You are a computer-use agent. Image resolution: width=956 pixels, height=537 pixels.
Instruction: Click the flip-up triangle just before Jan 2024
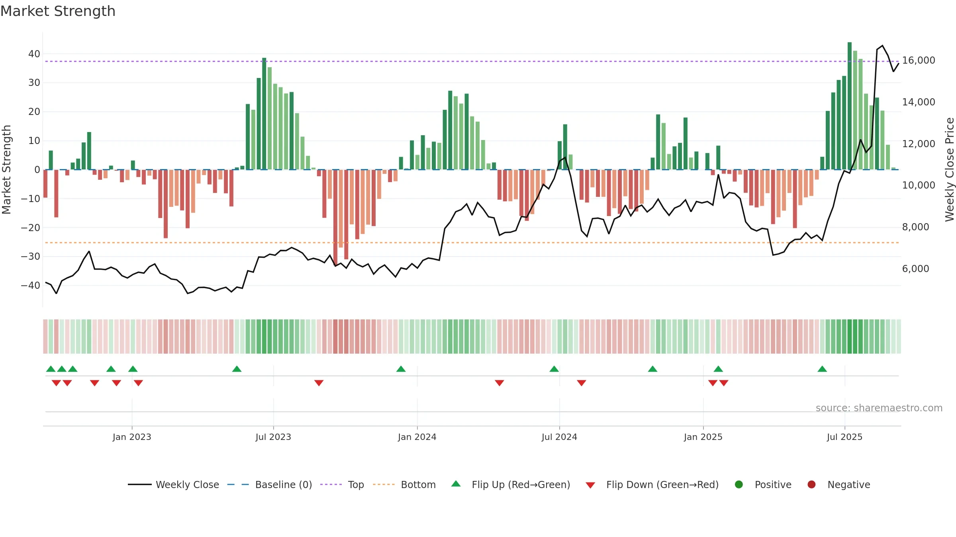[401, 369]
